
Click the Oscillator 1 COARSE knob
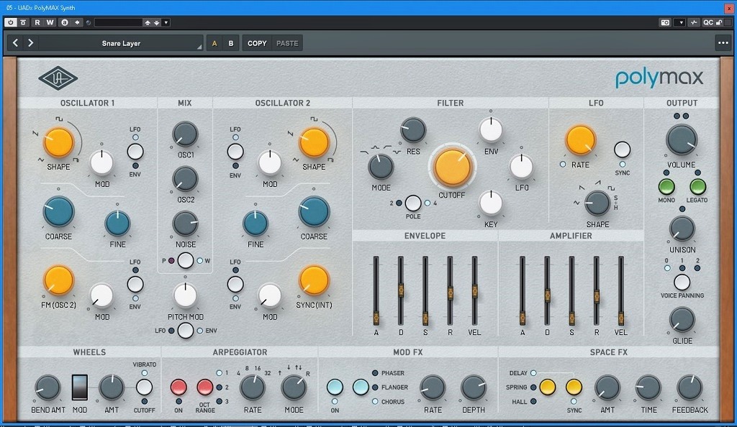(x=59, y=211)
